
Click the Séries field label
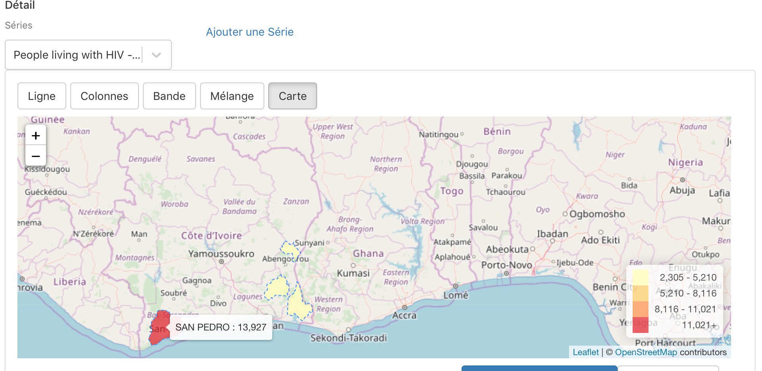(19, 25)
